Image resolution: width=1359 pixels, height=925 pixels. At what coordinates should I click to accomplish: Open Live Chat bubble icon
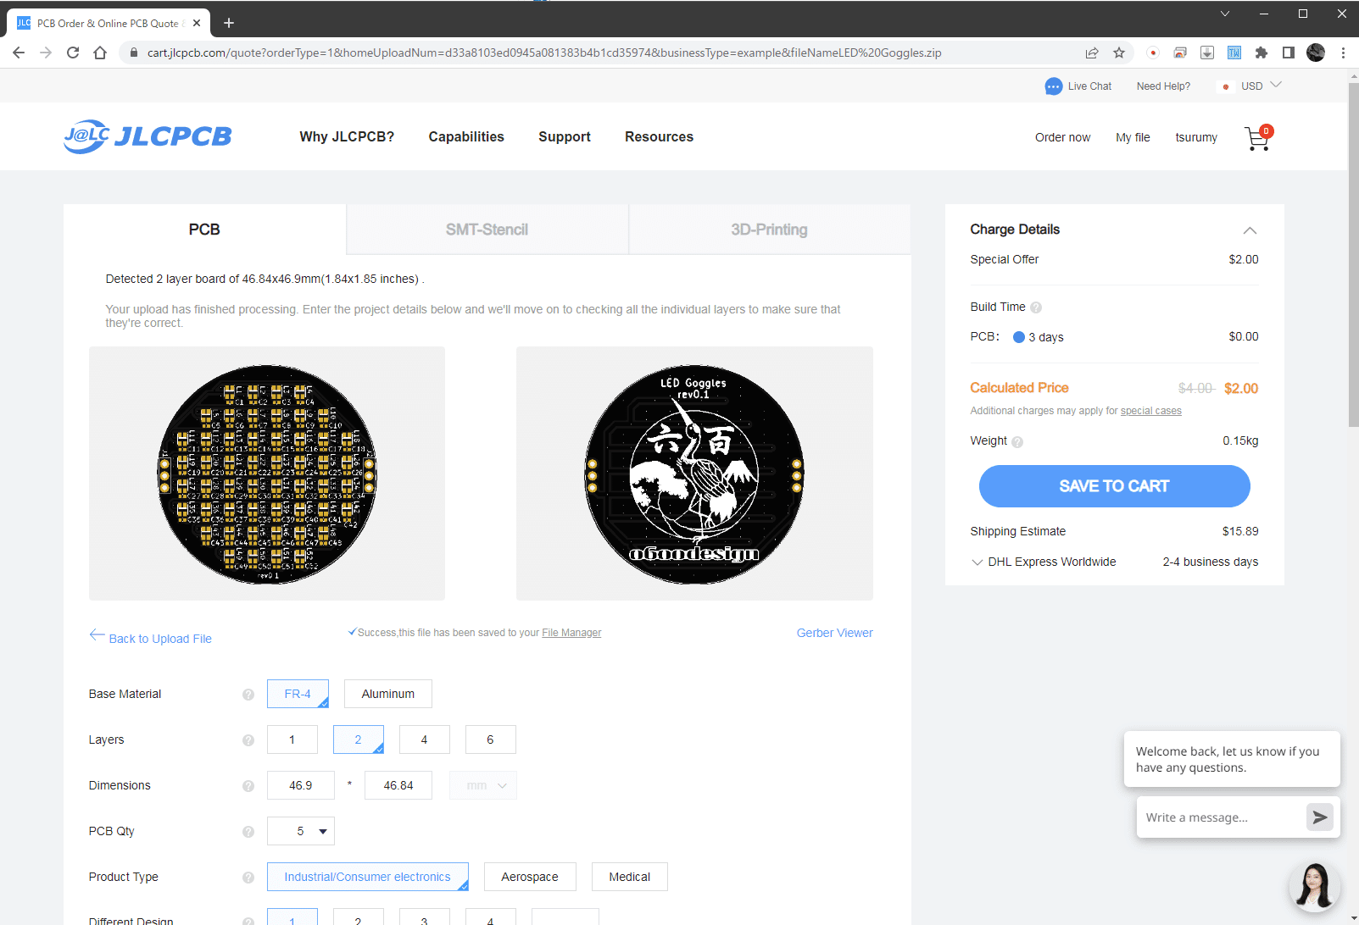[1053, 86]
